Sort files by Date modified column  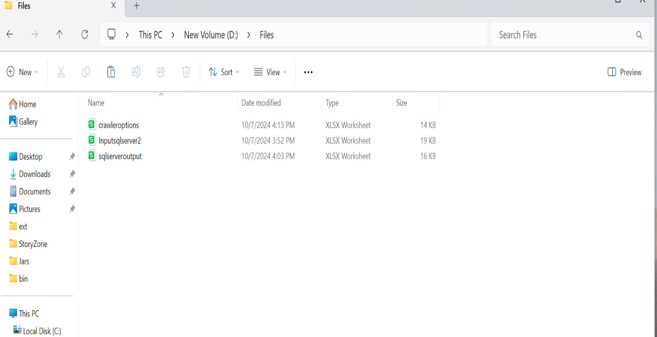coord(261,103)
